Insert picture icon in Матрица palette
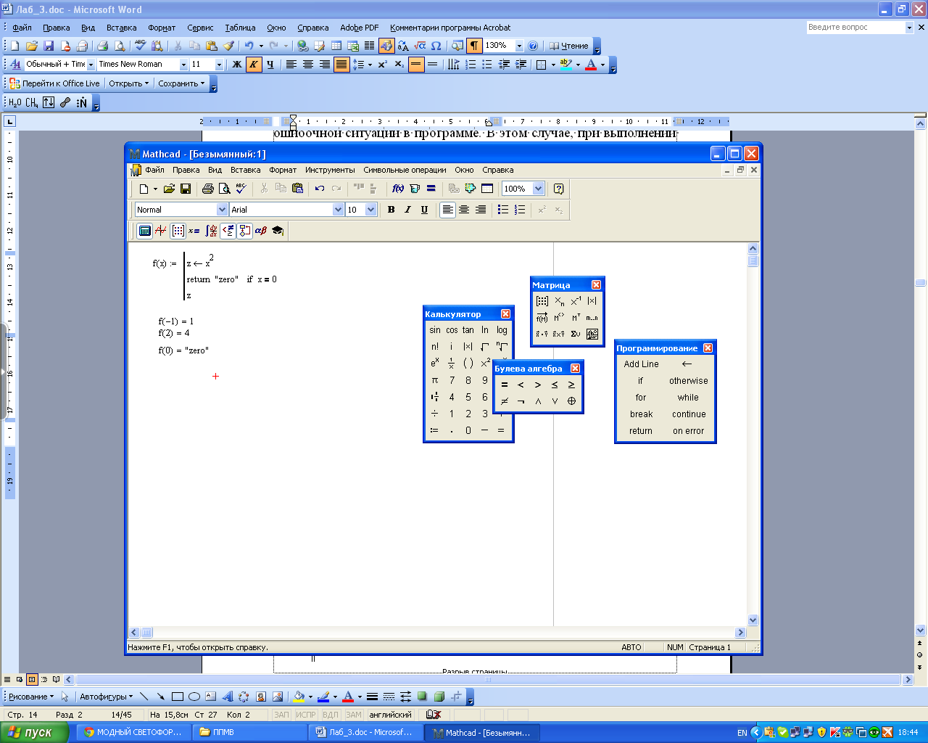The height and width of the screenshot is (743, 928). [592, 334]
